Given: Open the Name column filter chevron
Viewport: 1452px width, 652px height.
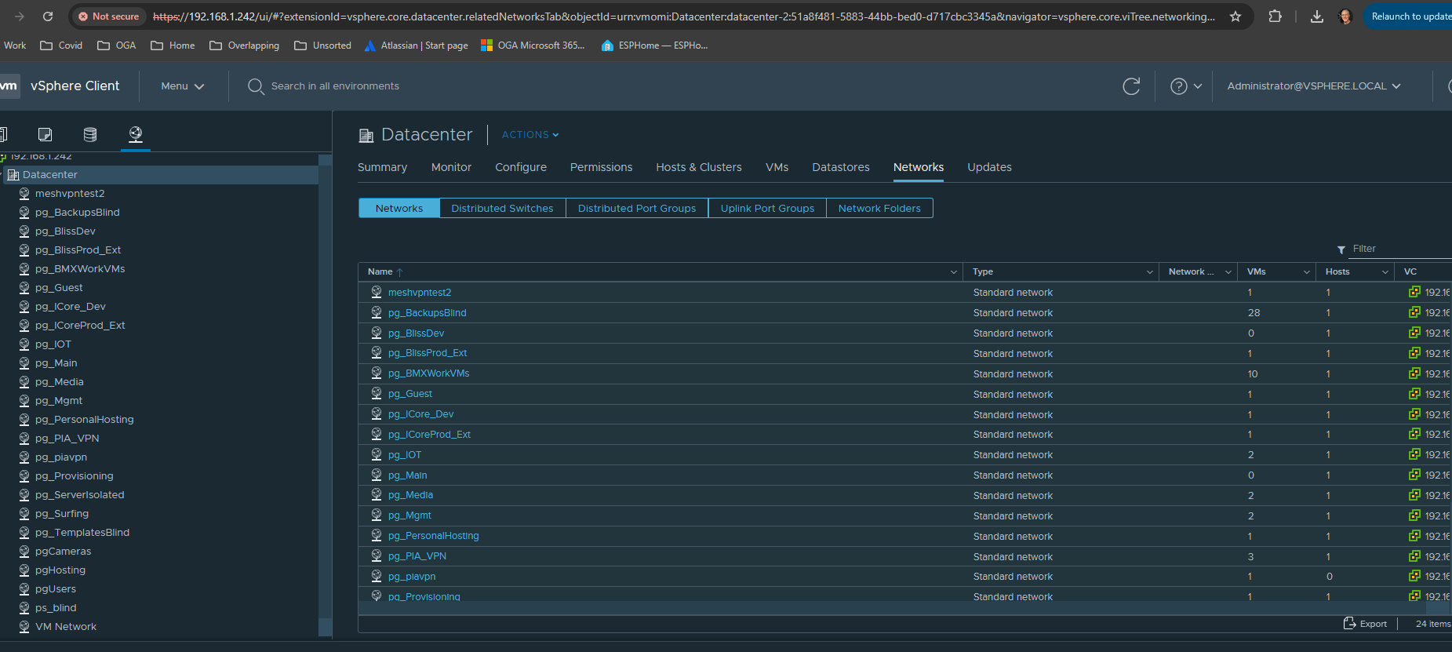Looking at the screenshot, I should click(954, 272).
